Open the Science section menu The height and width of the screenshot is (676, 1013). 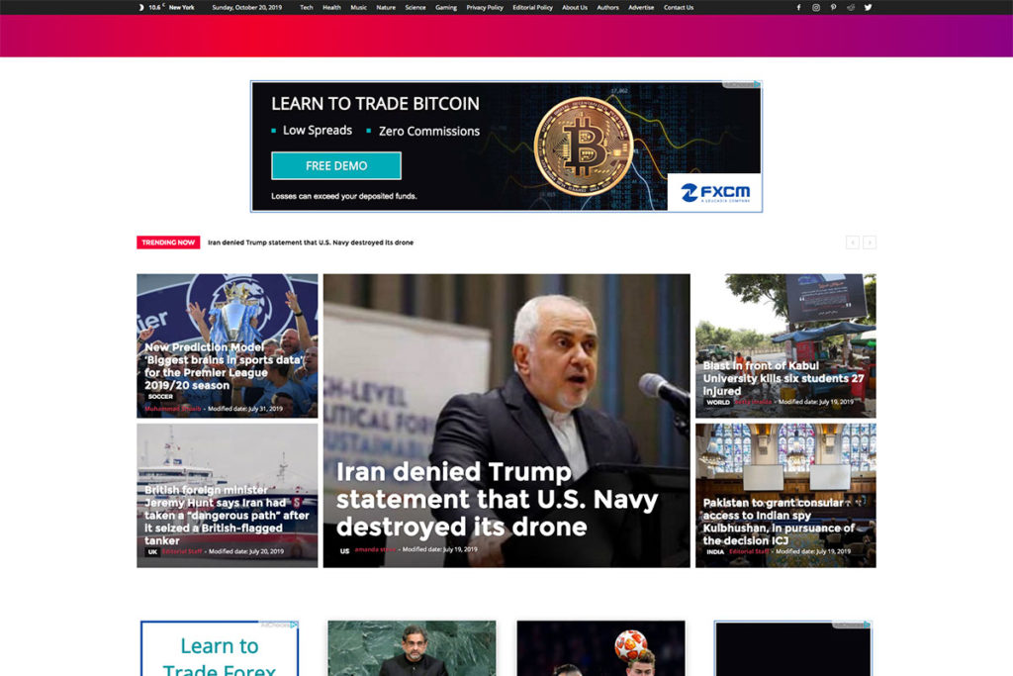click(x=414, y=7)
